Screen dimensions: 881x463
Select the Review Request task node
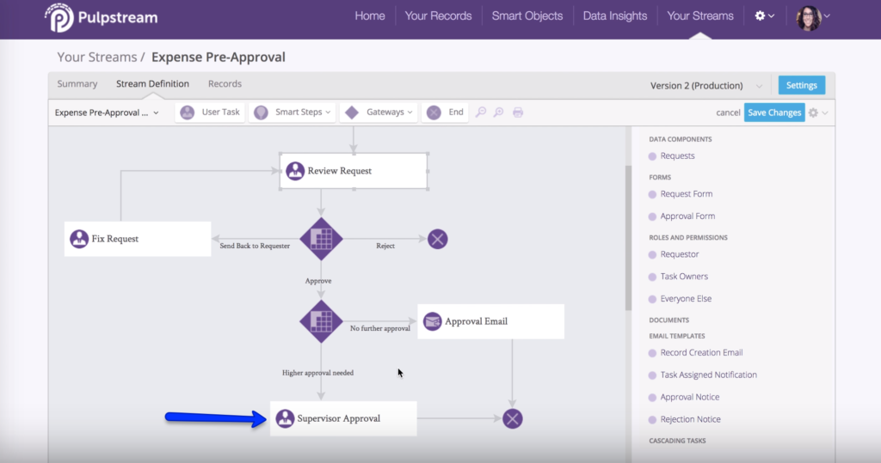pos(354,171)
